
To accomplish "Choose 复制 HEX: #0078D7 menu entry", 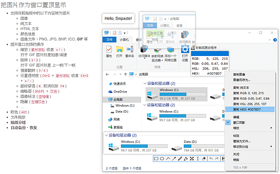I will pos(250,110).
